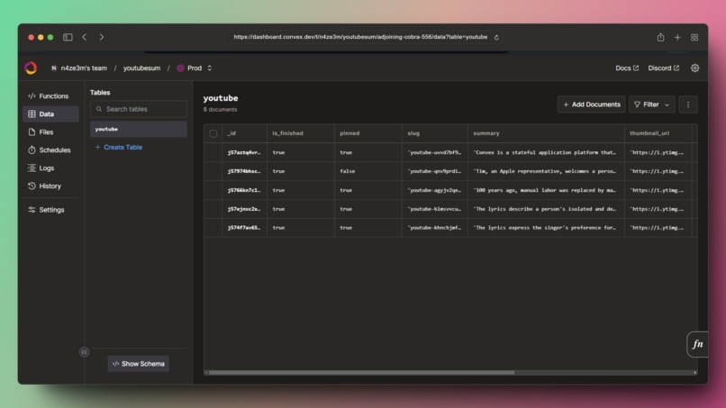Click slug cell "youtube-qnv9prdi"
Screen dimensions: 726x408
[435, 171]
